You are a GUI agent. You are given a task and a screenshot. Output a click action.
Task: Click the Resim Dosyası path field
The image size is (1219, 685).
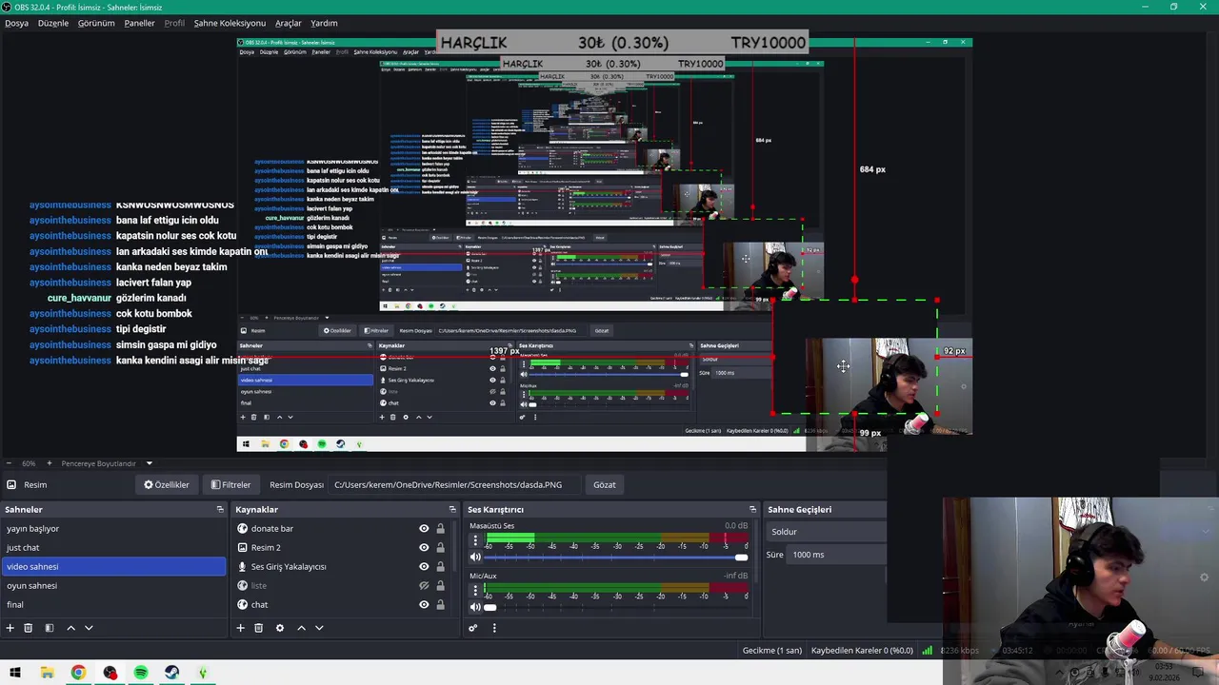[454, 485]
